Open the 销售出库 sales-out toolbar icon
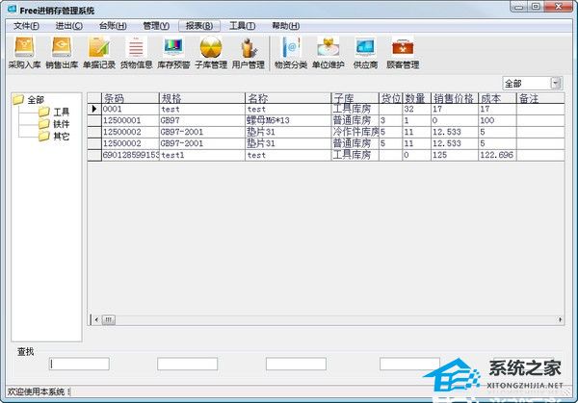578x403 pixels. (x=62, y=53)
